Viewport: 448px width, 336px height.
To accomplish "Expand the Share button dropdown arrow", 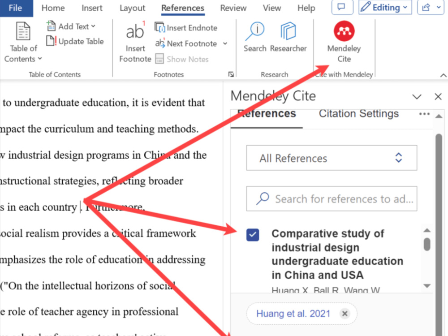I will tap(439, 7).
